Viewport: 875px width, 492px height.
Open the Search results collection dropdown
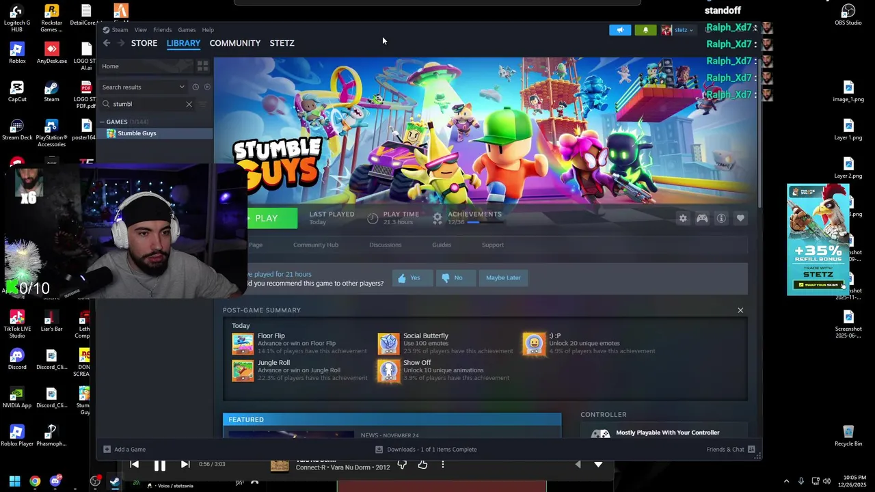[144, 87]
